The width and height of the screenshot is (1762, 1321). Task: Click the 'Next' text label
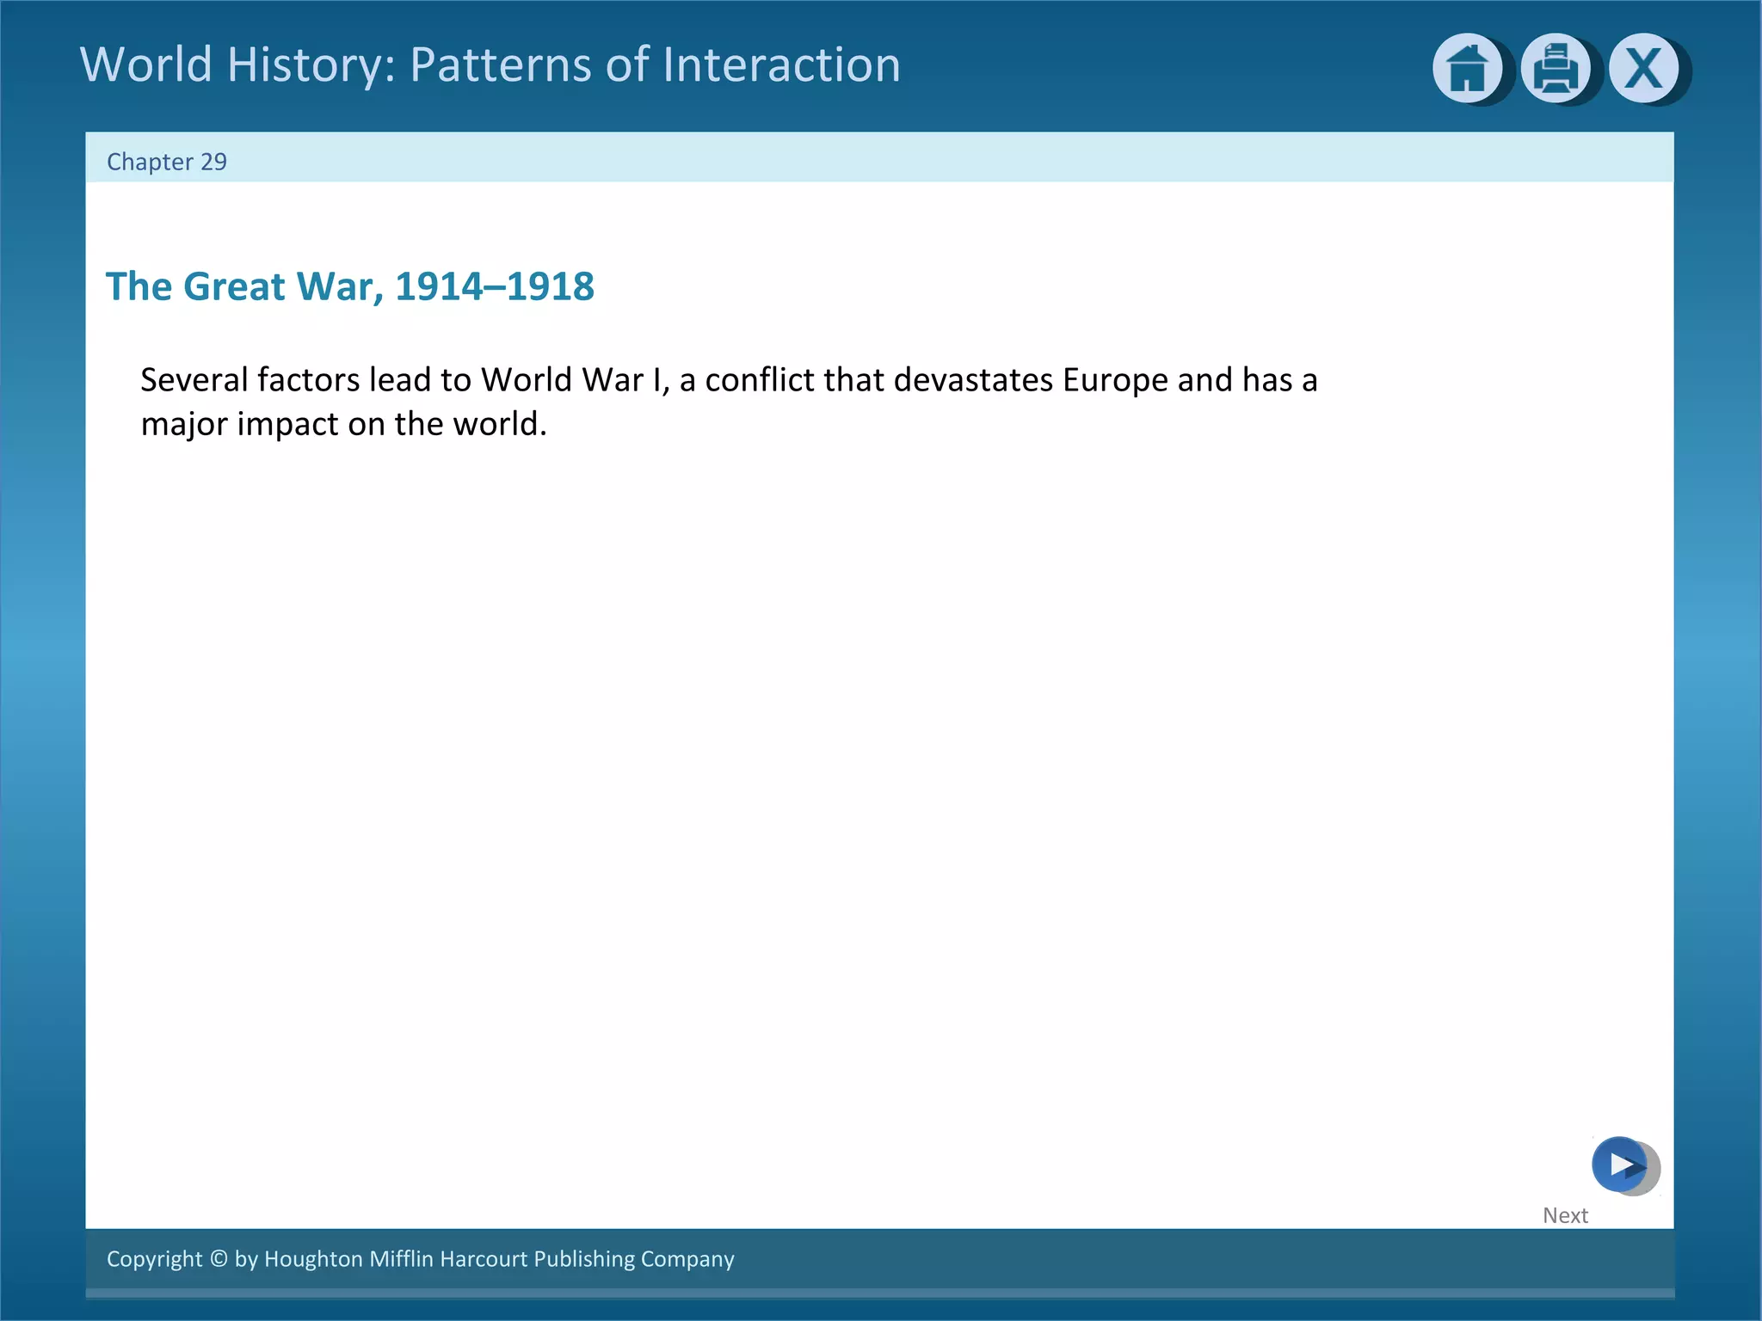click(x=1564, y=1215)
